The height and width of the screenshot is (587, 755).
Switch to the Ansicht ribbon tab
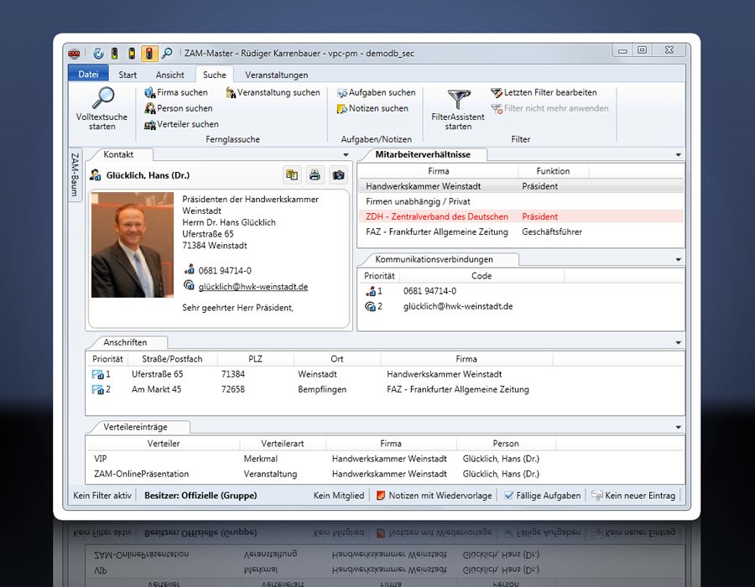169,75
